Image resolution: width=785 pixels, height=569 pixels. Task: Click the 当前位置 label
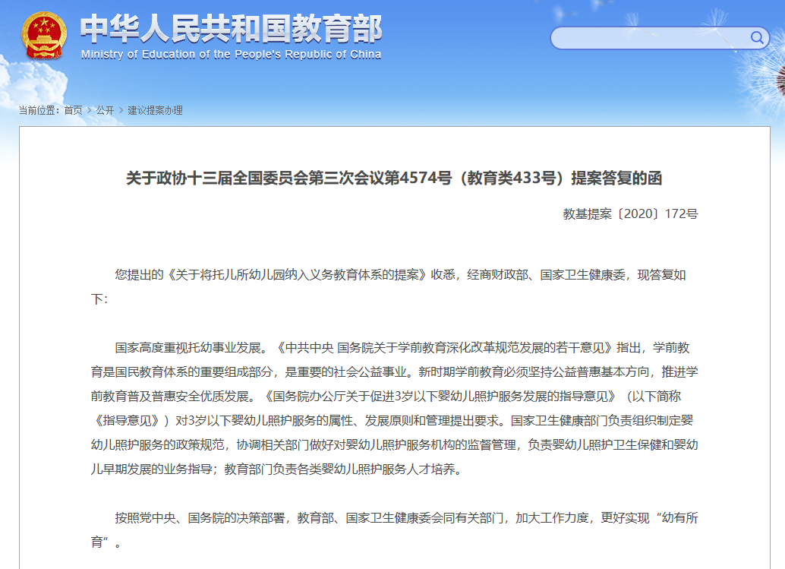(39, 110)
